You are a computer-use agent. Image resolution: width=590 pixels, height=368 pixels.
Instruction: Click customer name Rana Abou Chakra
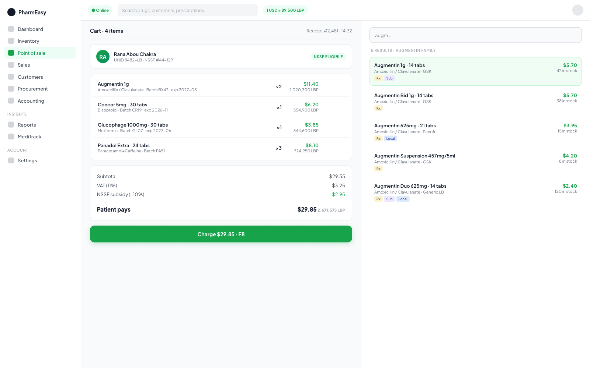pyautogui.click(x=135, y=54)
